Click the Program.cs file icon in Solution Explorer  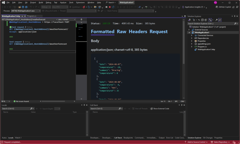pyautogui.click(x=195, y=46)
